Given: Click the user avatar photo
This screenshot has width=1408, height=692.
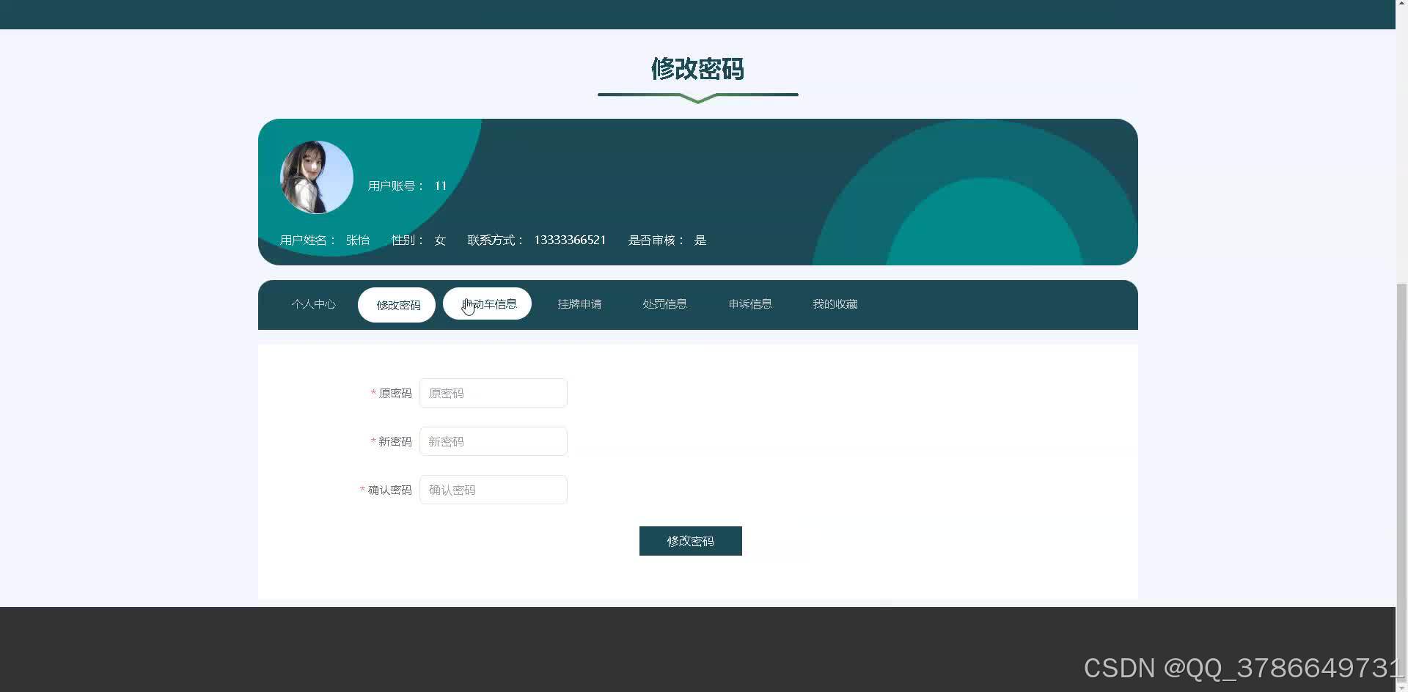Looking at the screenshot, I should click(316, 177).
